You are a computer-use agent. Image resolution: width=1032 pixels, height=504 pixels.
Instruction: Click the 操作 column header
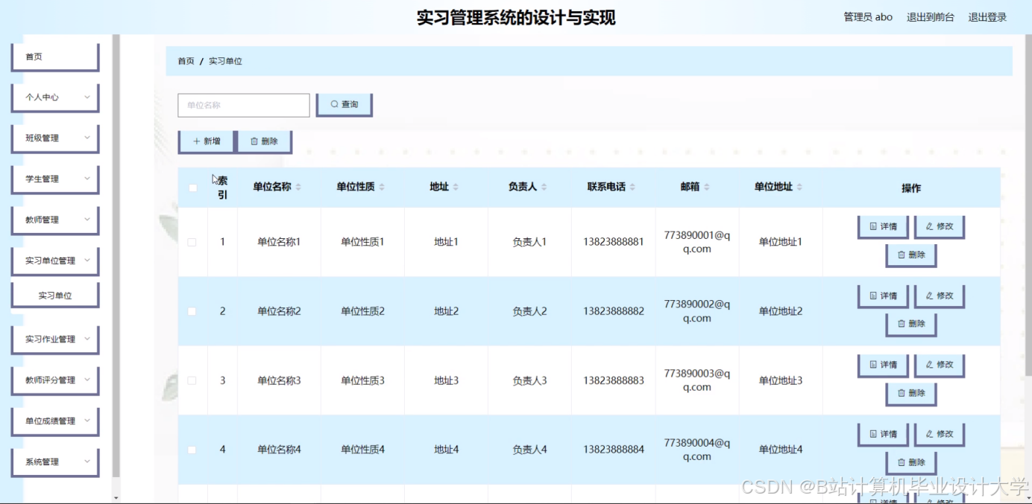point(911,188)
